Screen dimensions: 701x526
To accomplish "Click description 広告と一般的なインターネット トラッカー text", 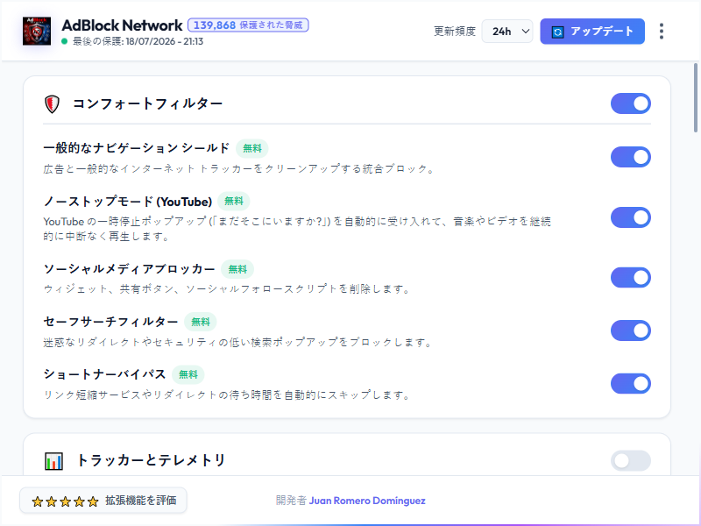I will (238, 169).
